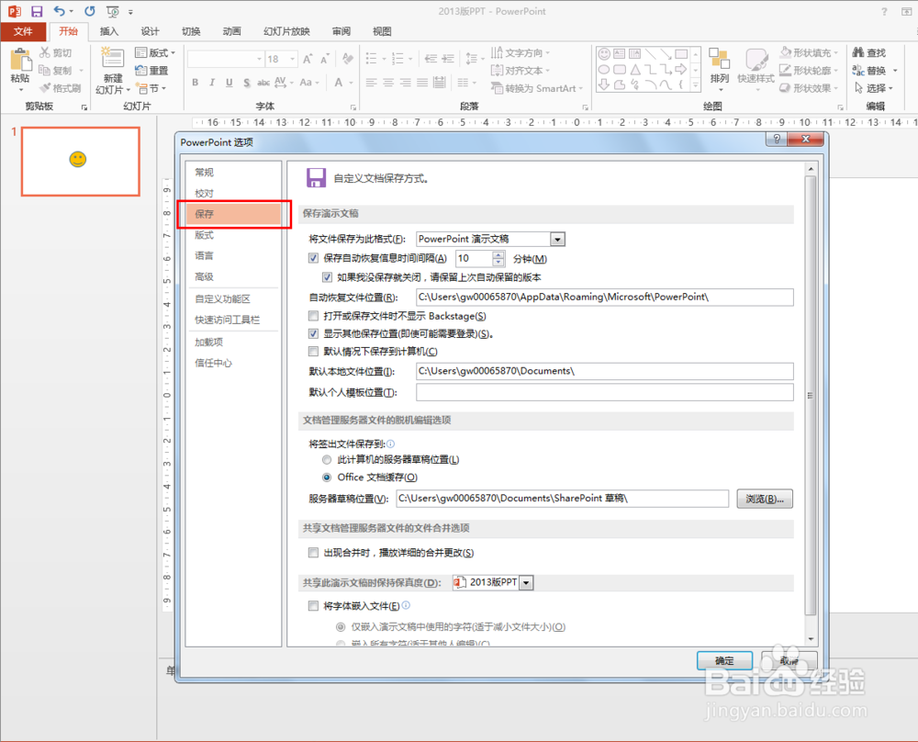The width and height of the screenshot is (918, 742).
Task: Switch to the 插入 Insert tab
Action: (x=109, y=31)
